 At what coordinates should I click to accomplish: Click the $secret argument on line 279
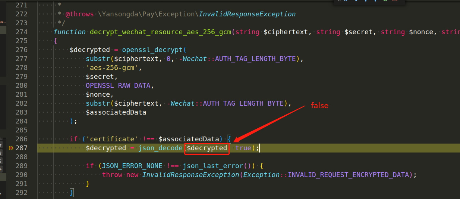click(100, 77)
